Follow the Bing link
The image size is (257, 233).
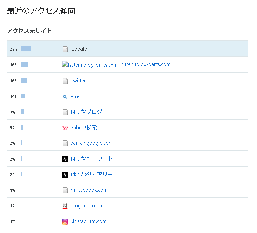76,97
